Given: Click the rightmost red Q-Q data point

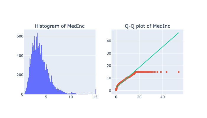Looking at the screenshot, I should 179,72.
